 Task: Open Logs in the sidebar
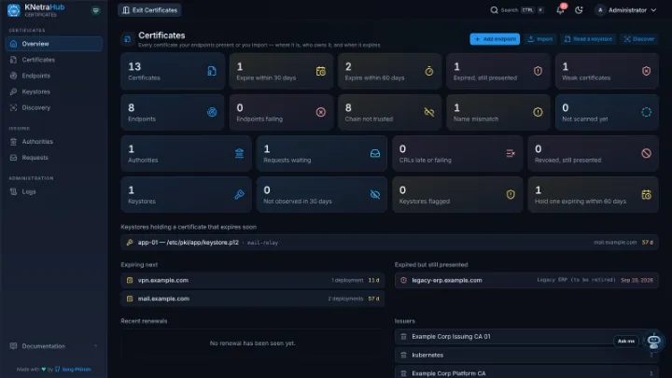pos(54,191)
